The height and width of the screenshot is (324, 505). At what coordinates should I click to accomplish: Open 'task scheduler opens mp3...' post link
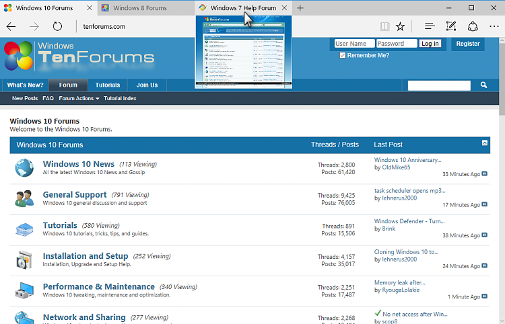[409, 191]
